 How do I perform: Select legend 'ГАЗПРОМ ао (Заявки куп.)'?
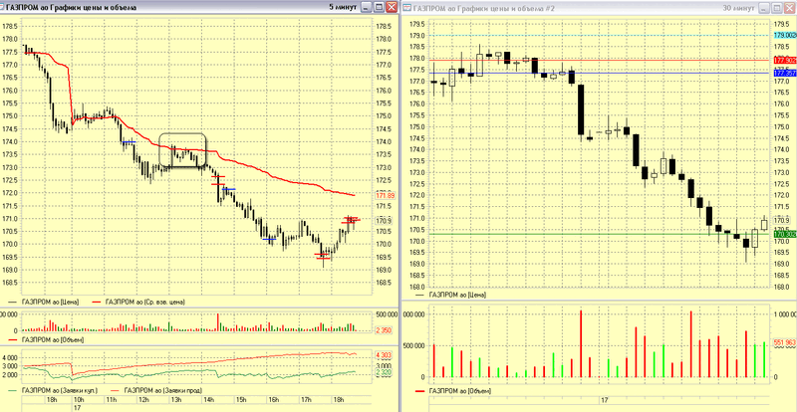60,391
